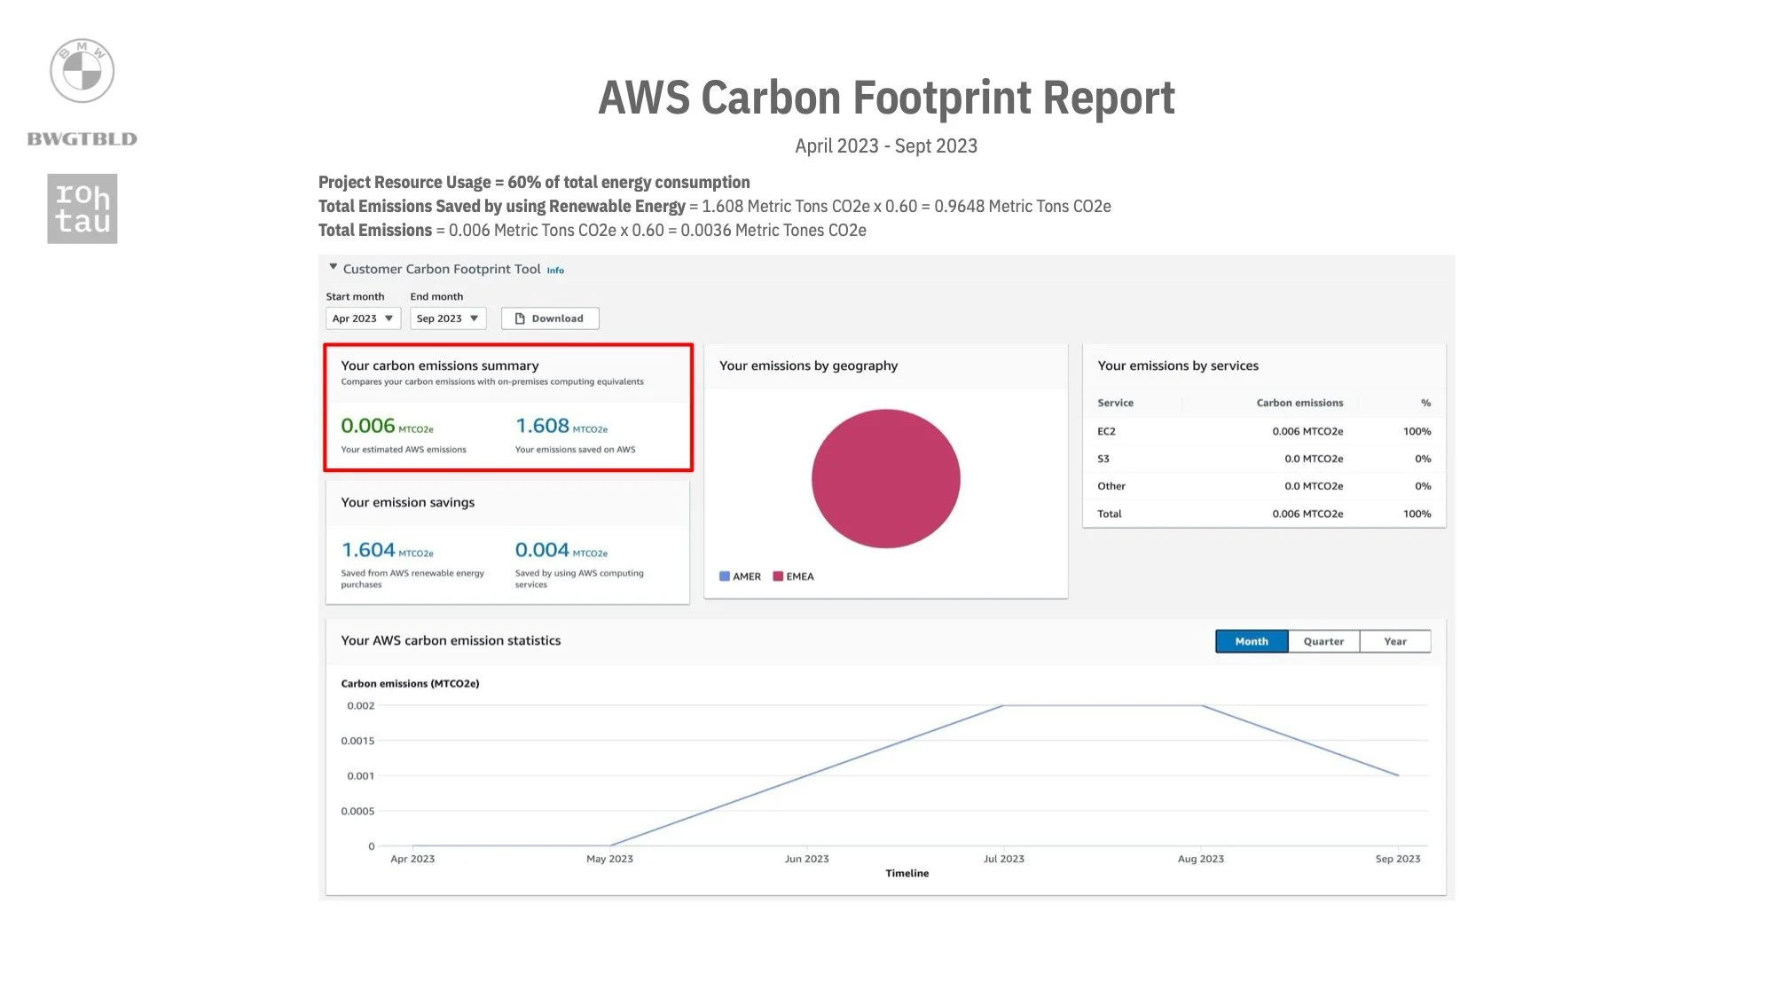Viewport: 1774px width, 998px height.
Task: Collapse the Customer Carbon Footprint Tool section
Action: (x=334, y=267)
